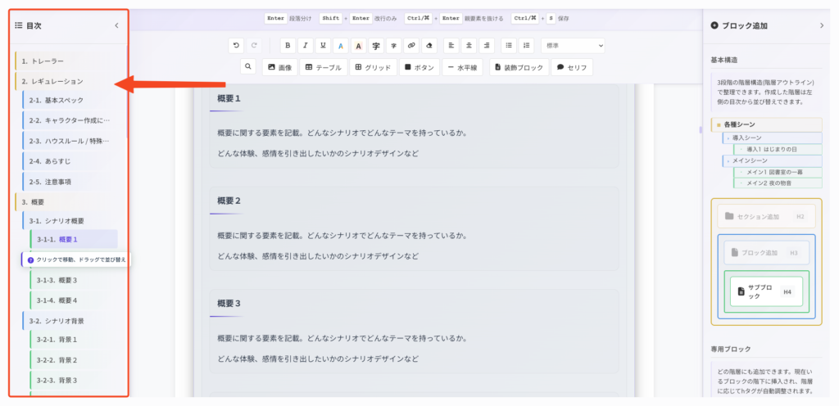The height and width of the screenshot is (406, 839).
Task: Click the magnifier search icon
Action: (x=248, y=67)
